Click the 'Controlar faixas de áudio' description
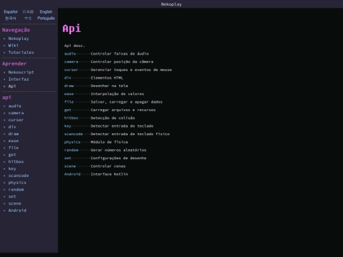The width and height of the screenshot is (343, 257). point(119,54)
